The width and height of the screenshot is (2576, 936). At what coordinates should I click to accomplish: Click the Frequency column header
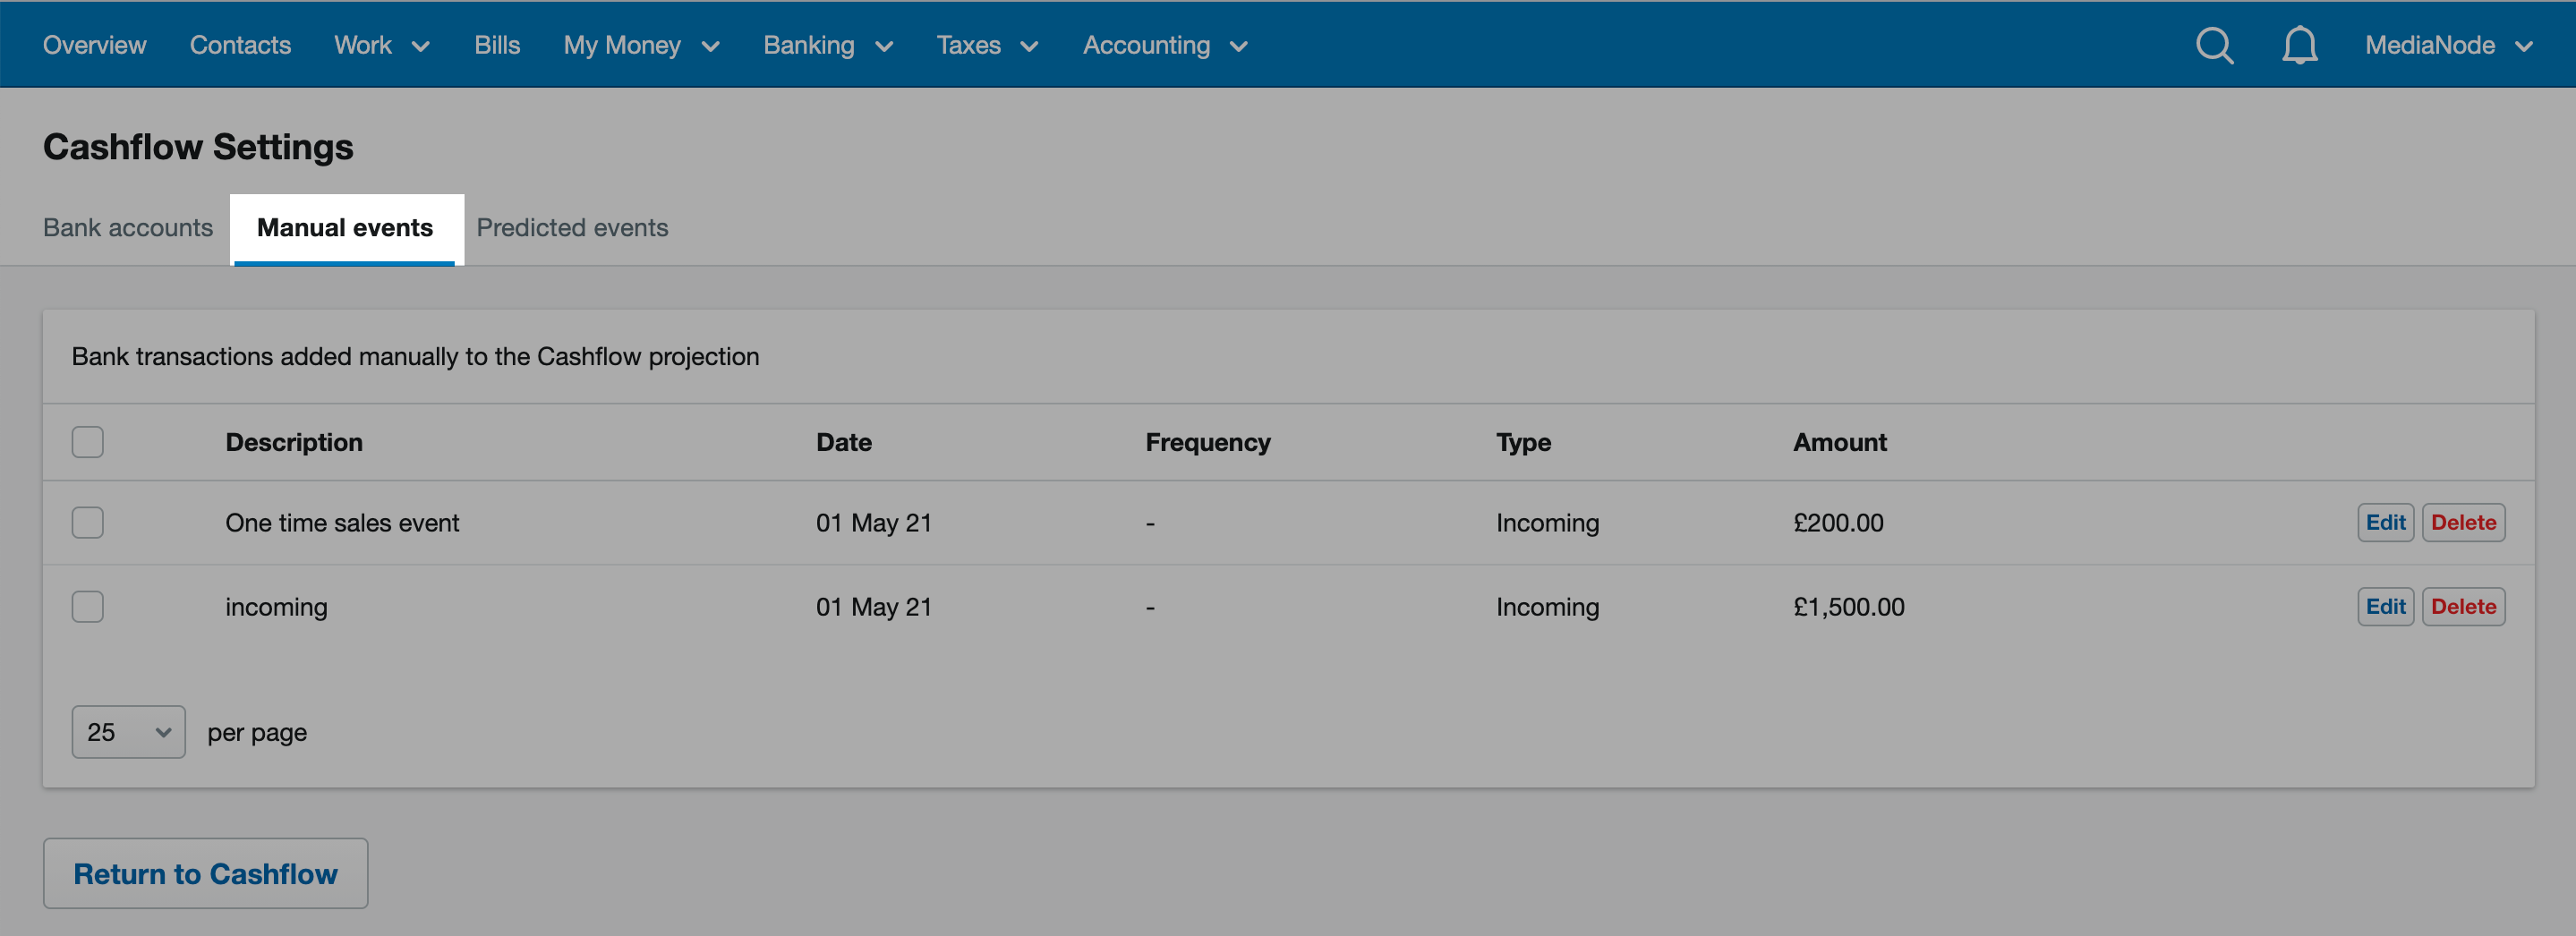point(1208,442)
